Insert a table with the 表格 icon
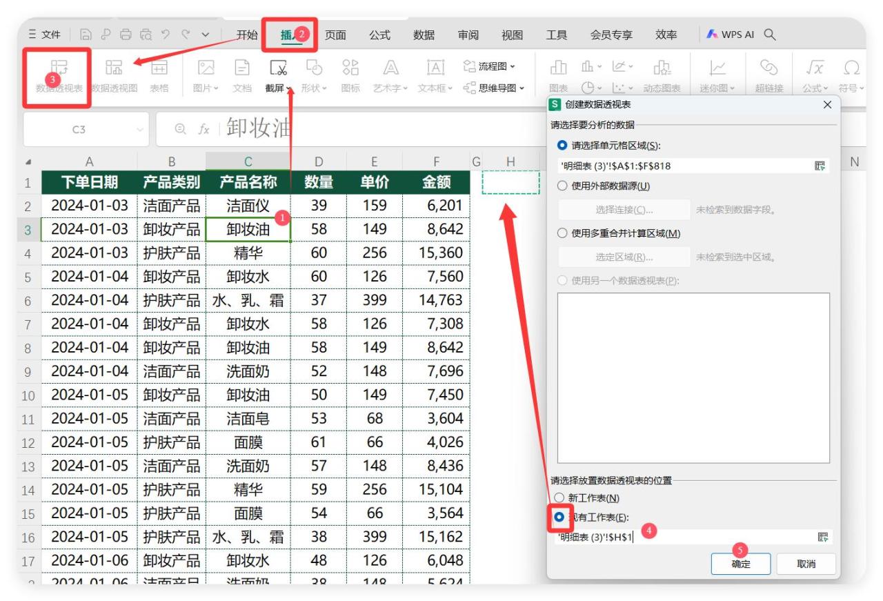 coord(159,68)
